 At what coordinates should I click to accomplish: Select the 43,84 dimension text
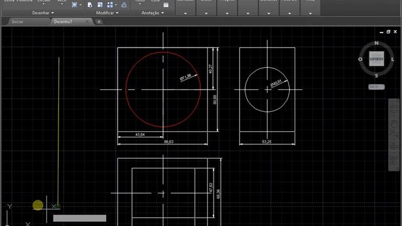tap(139, 134)
